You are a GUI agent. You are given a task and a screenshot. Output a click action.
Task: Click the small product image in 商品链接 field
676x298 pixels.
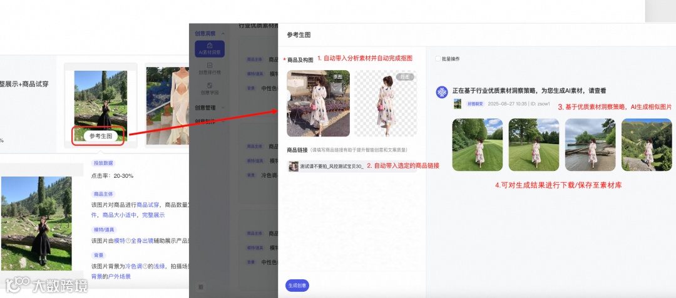294,167
